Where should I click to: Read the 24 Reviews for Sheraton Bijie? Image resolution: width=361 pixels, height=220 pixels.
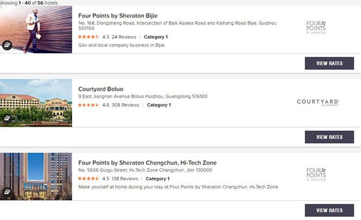[x=124, y=37]
